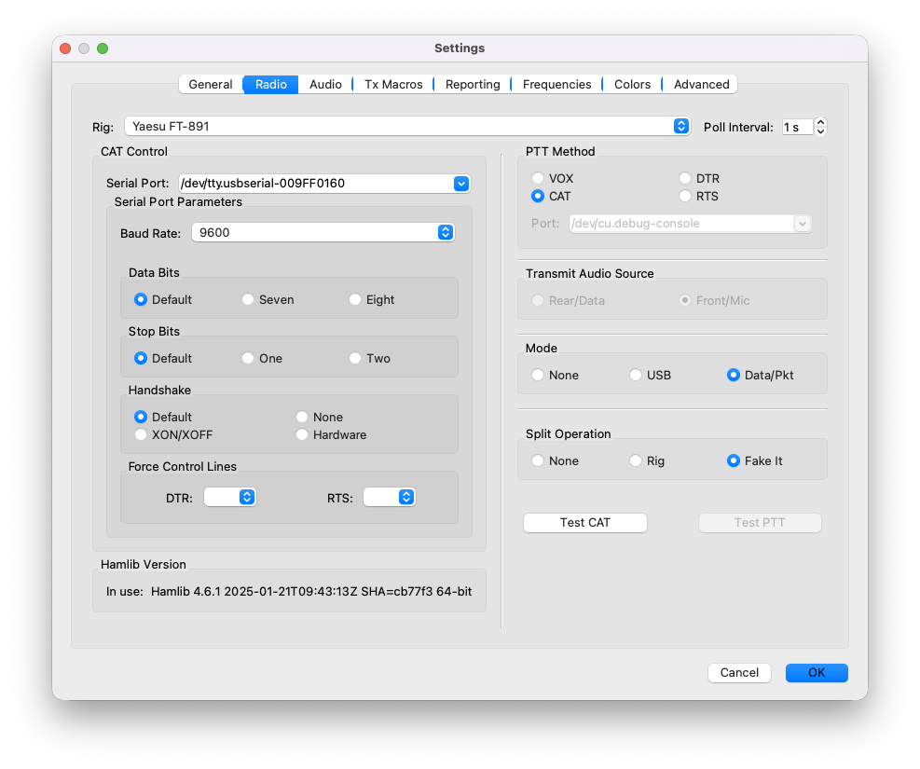Screen dimensions: 920x769
Task: Switch to the Audio tab
Action: pyautogui.click(x=325, y=85)
